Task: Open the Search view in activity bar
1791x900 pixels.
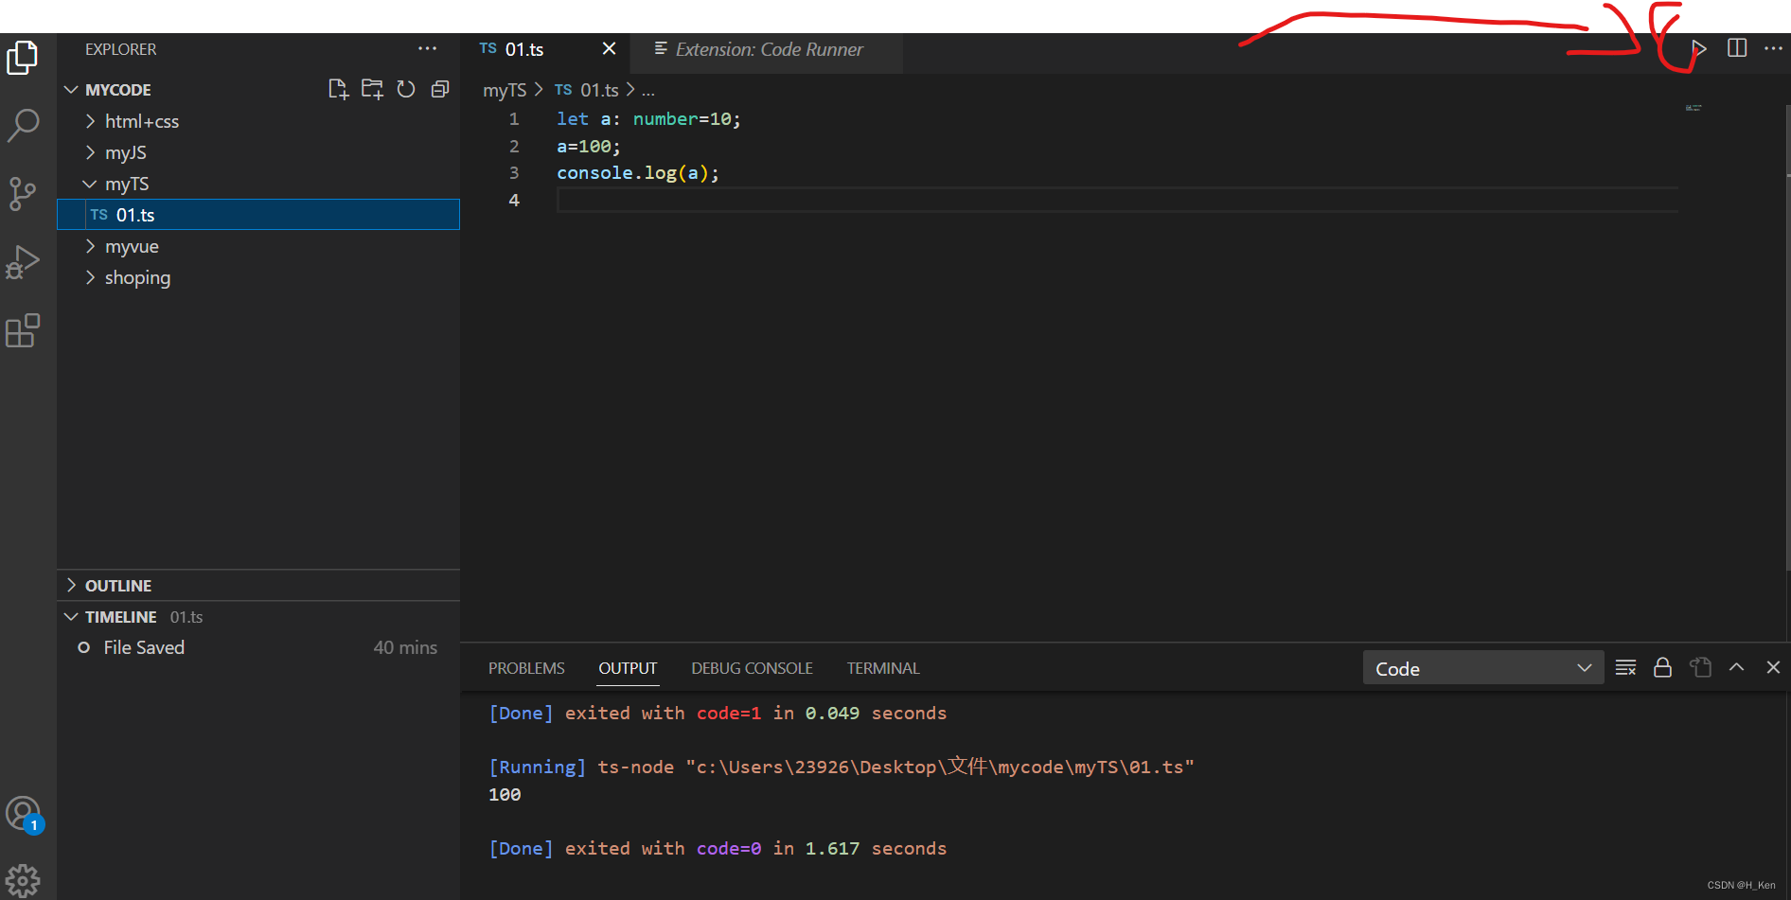Action: click(23, 125)
